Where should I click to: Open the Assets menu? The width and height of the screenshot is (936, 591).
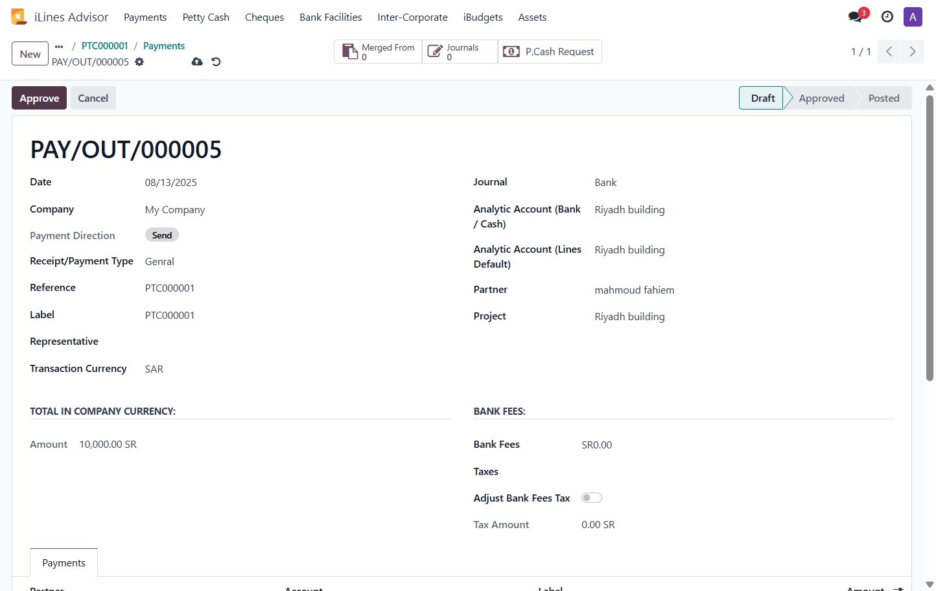[x=532, y=17]
